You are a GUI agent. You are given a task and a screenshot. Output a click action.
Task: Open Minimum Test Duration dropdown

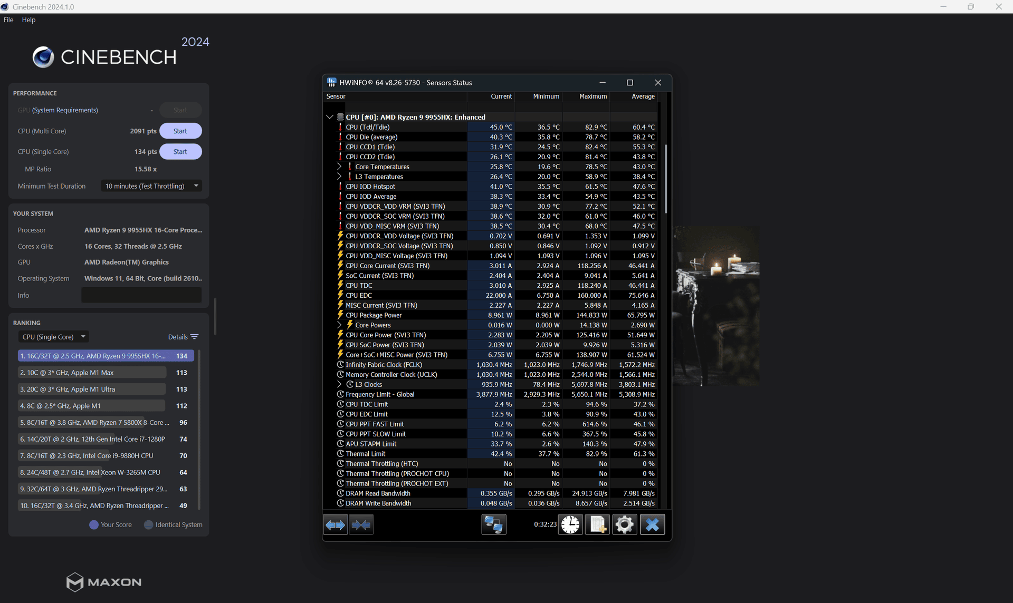[x=151, y=186]
